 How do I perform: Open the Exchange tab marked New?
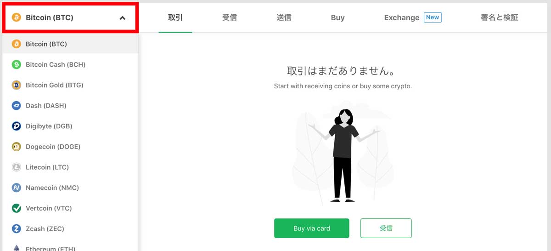point(412,17)
